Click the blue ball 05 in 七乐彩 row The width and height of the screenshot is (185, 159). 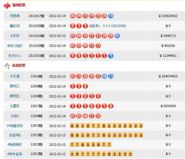pos(117,36)
